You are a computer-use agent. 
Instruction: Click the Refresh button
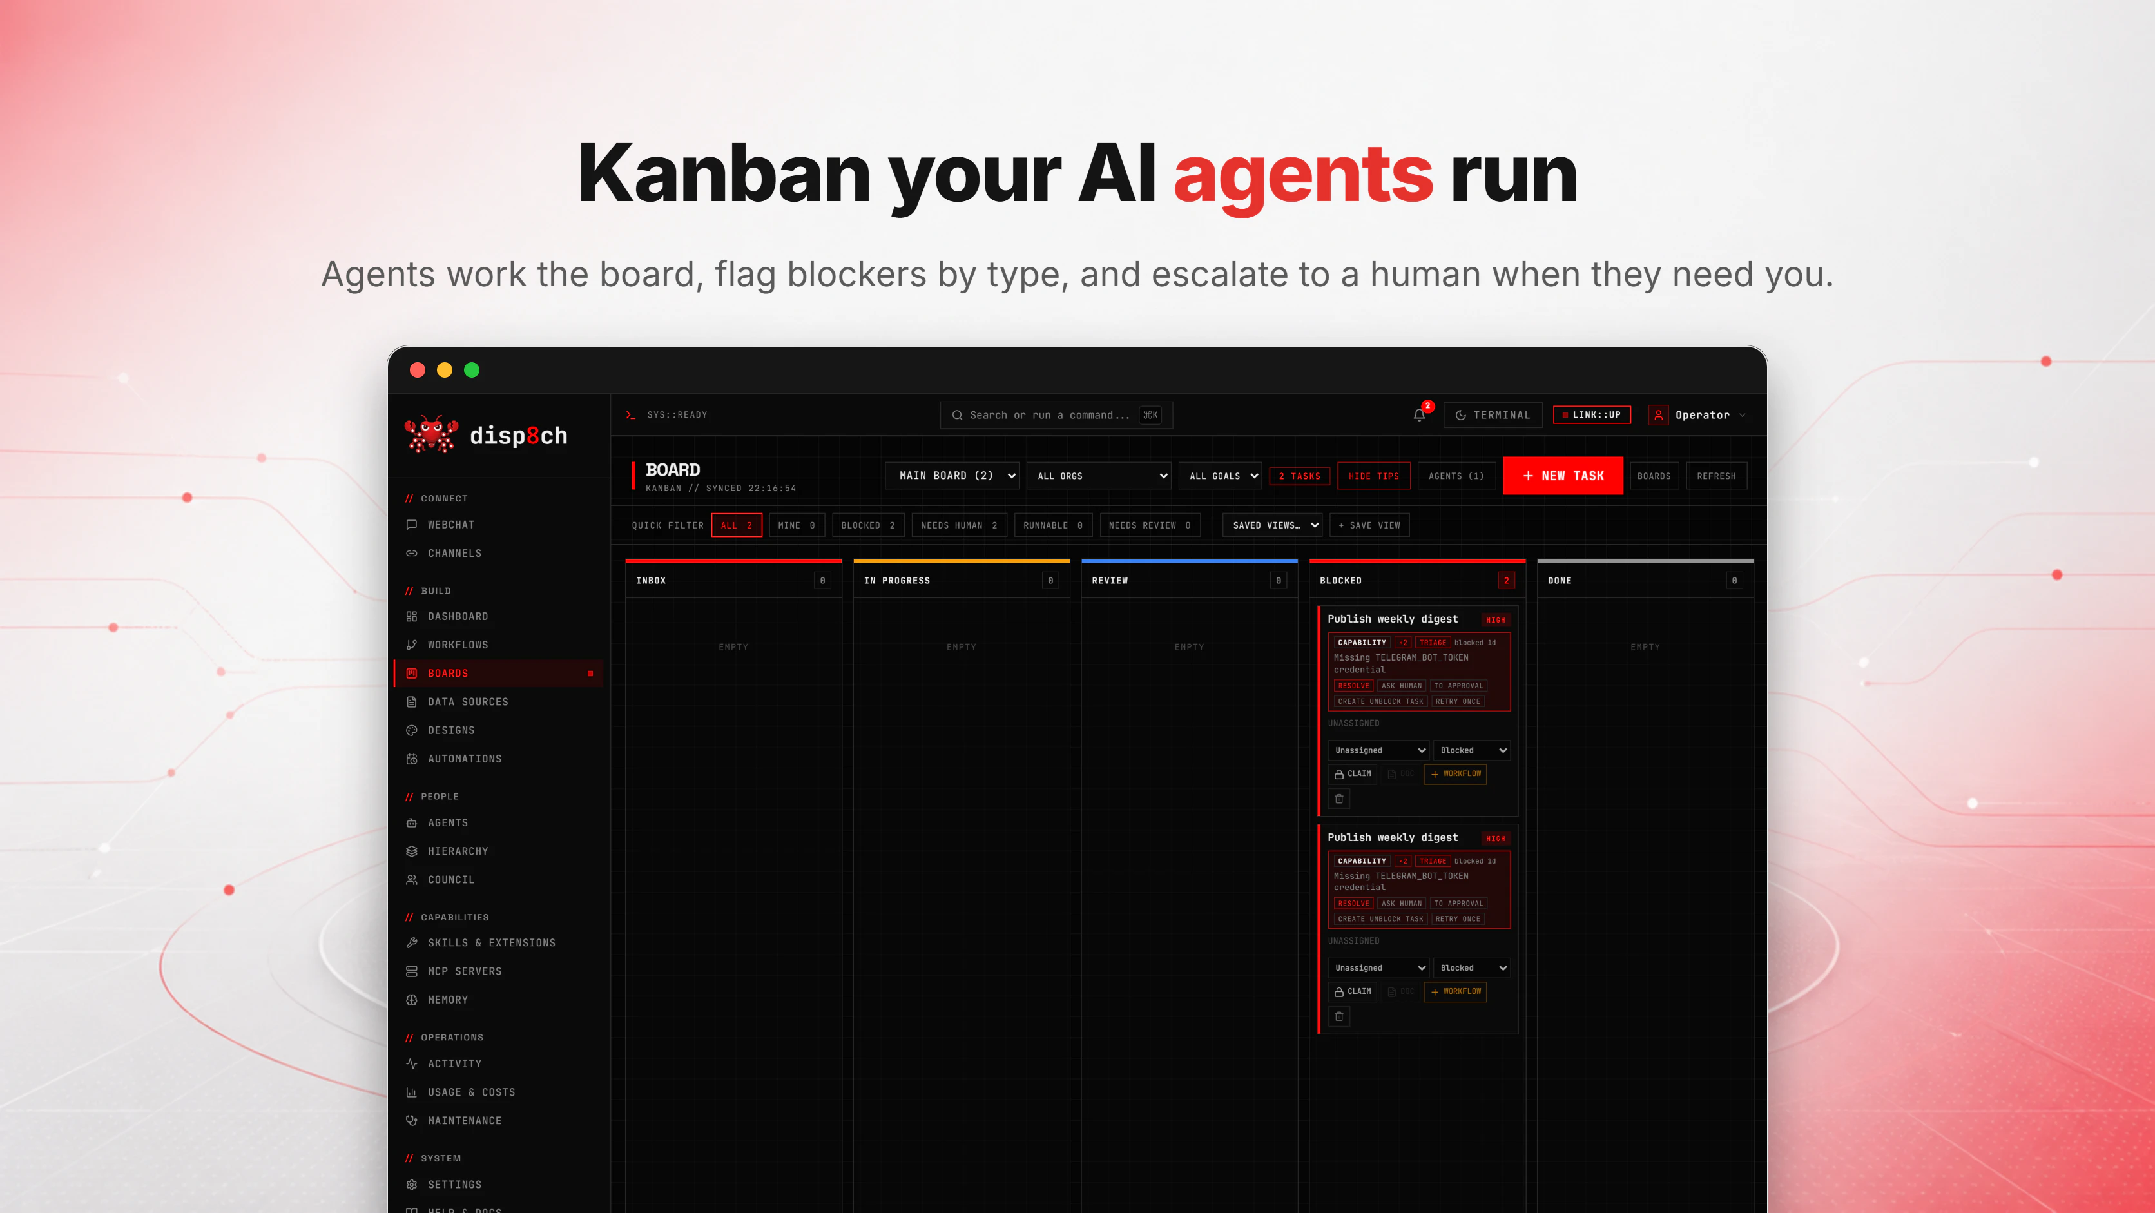coord(1717,476)
